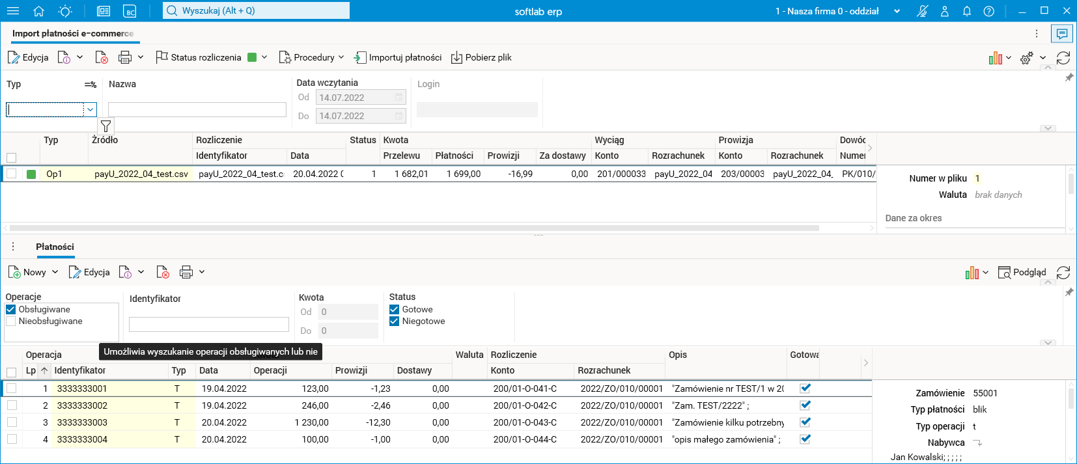Click the print icon in top toolbar

(x=125, y=57)
